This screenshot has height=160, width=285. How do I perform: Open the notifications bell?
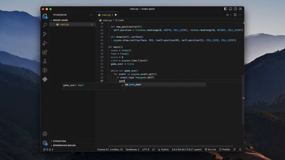click(240, 149)
